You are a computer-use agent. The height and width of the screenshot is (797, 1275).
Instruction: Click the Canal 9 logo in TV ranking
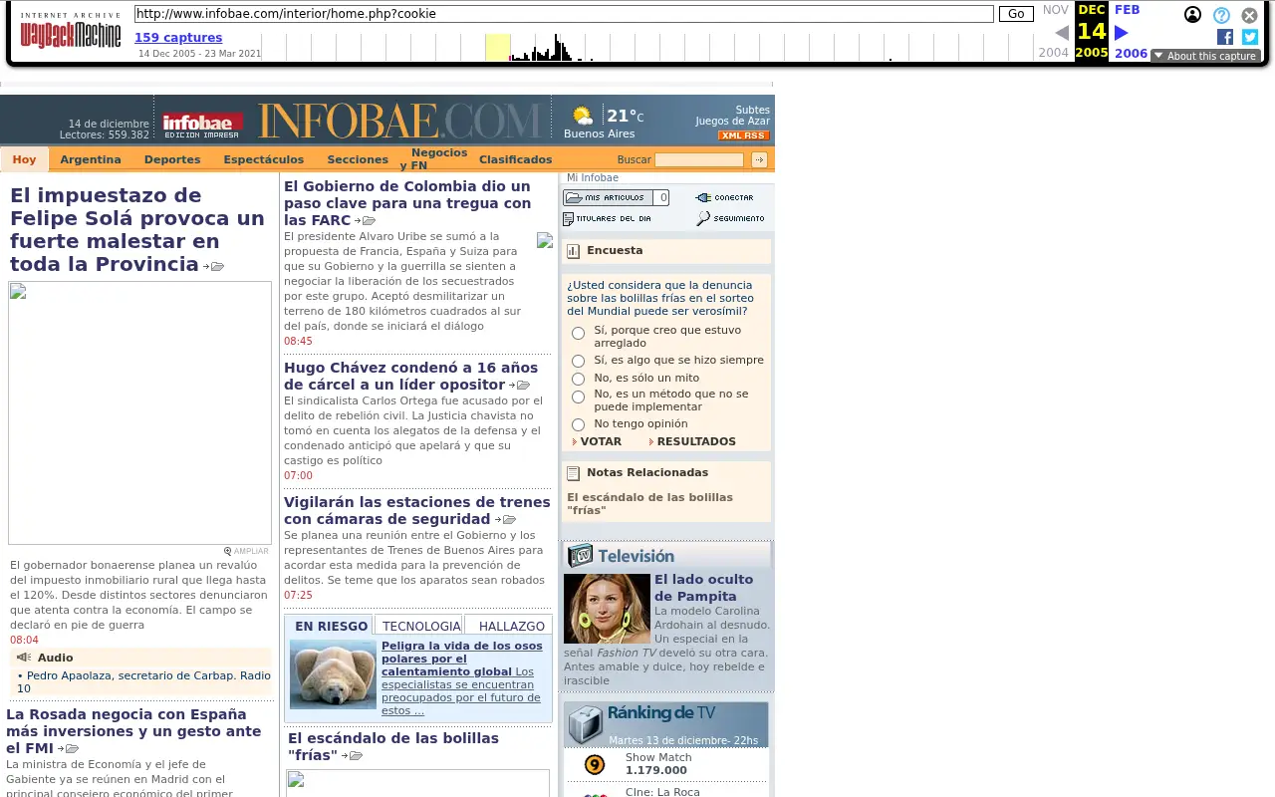tap(595, 765)
